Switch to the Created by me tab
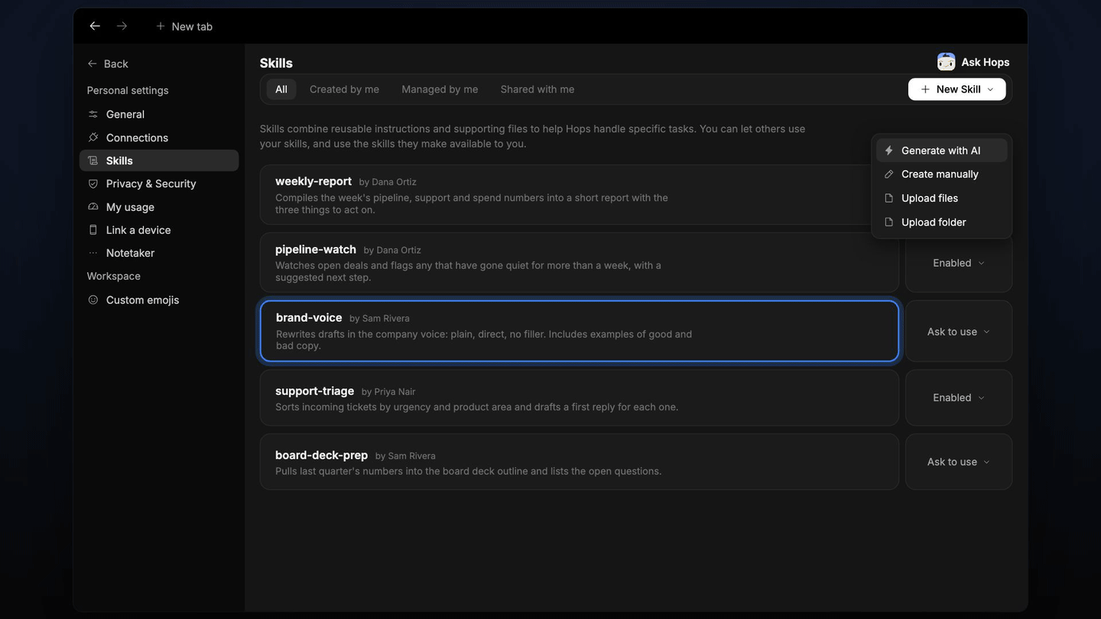1101x619 pixels. pos(344,89)
